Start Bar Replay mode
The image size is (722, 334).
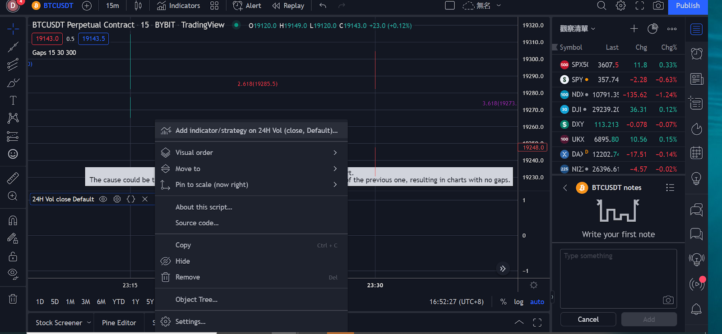pos(288,6)
